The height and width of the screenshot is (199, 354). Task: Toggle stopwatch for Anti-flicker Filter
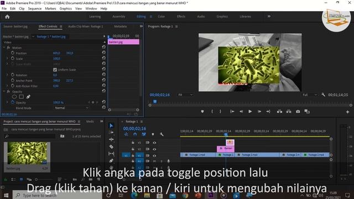pos(13,86)
